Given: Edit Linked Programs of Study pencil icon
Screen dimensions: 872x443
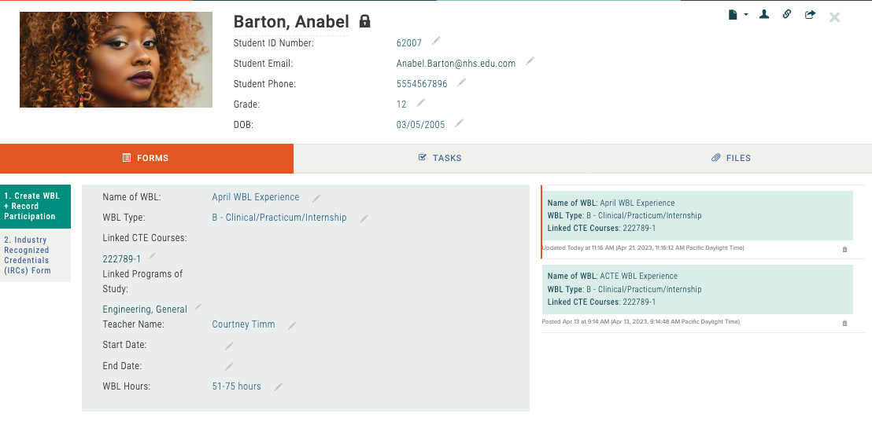Looking at the screenshot, I should pos(198,306).
